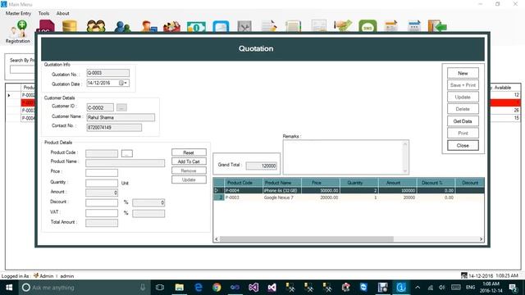
Task: Click the cart grid scroll right arrow
Action: (x=481, y=238)
